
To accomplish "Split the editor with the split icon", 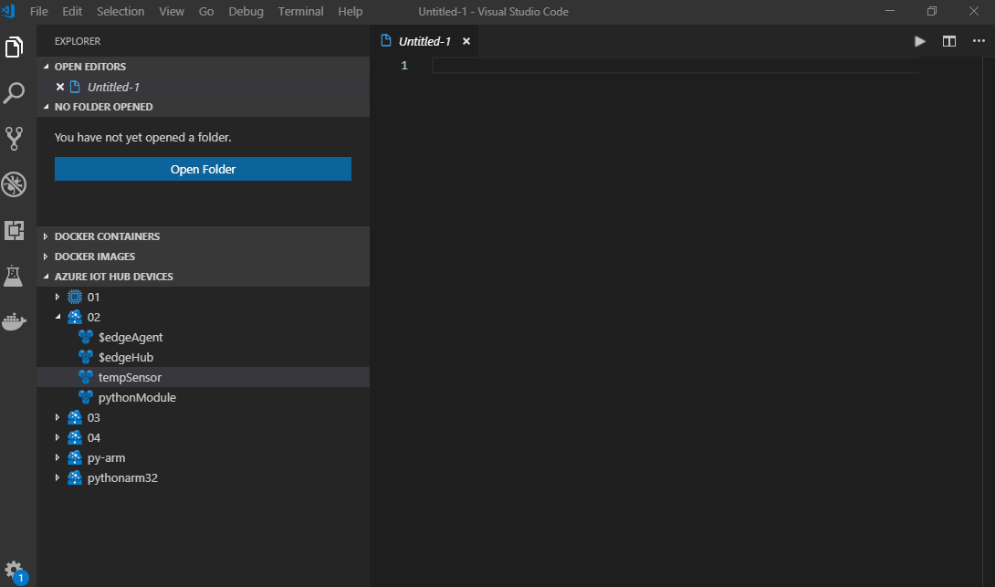I will [949, 41].
